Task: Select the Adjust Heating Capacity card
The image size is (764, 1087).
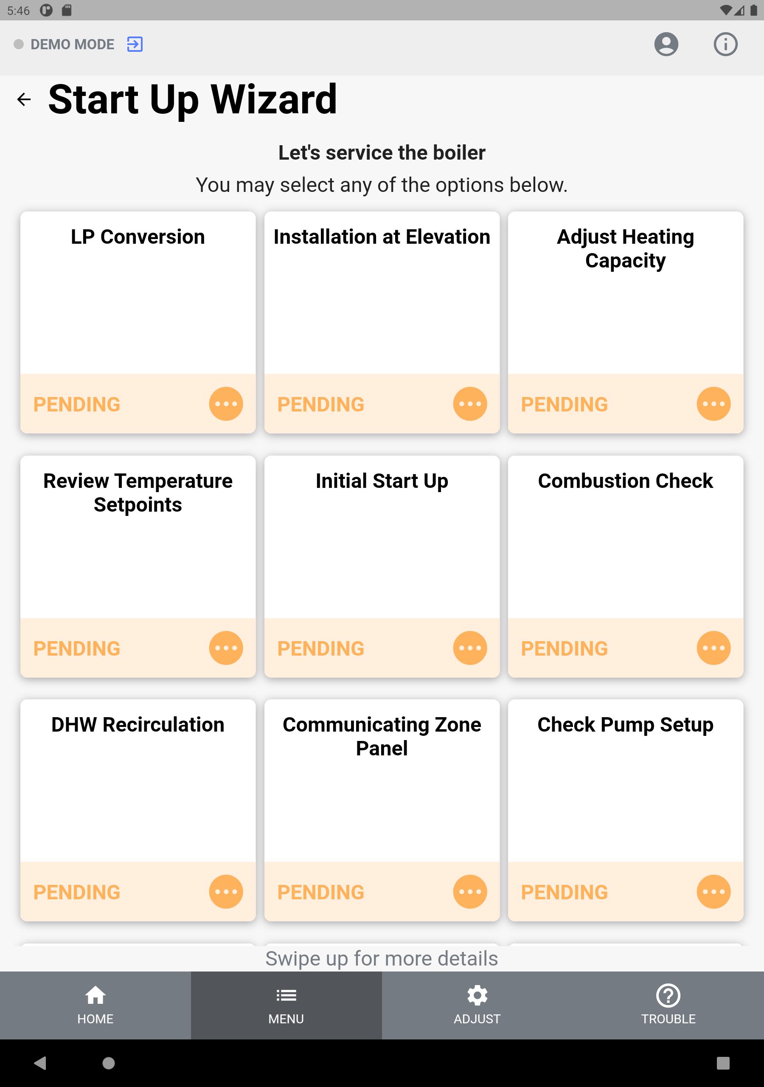Action: pos(625,322)
